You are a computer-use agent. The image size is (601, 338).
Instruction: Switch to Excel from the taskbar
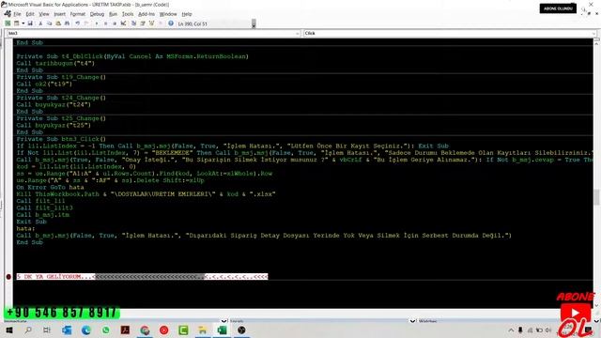[222, 330]
